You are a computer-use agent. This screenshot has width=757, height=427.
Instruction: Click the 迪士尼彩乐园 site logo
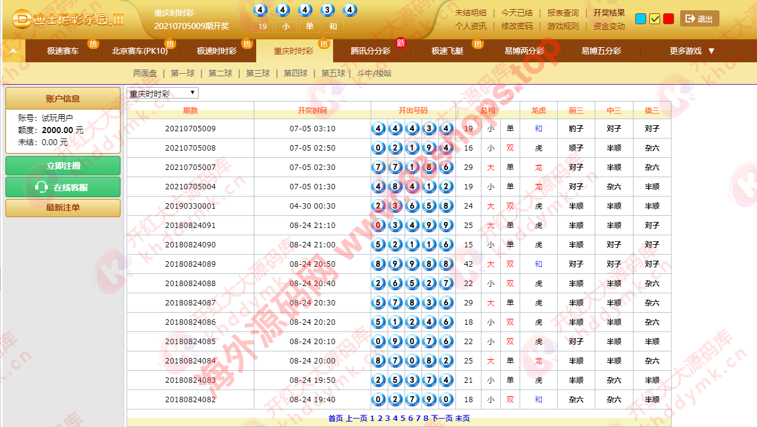[67, 19]
